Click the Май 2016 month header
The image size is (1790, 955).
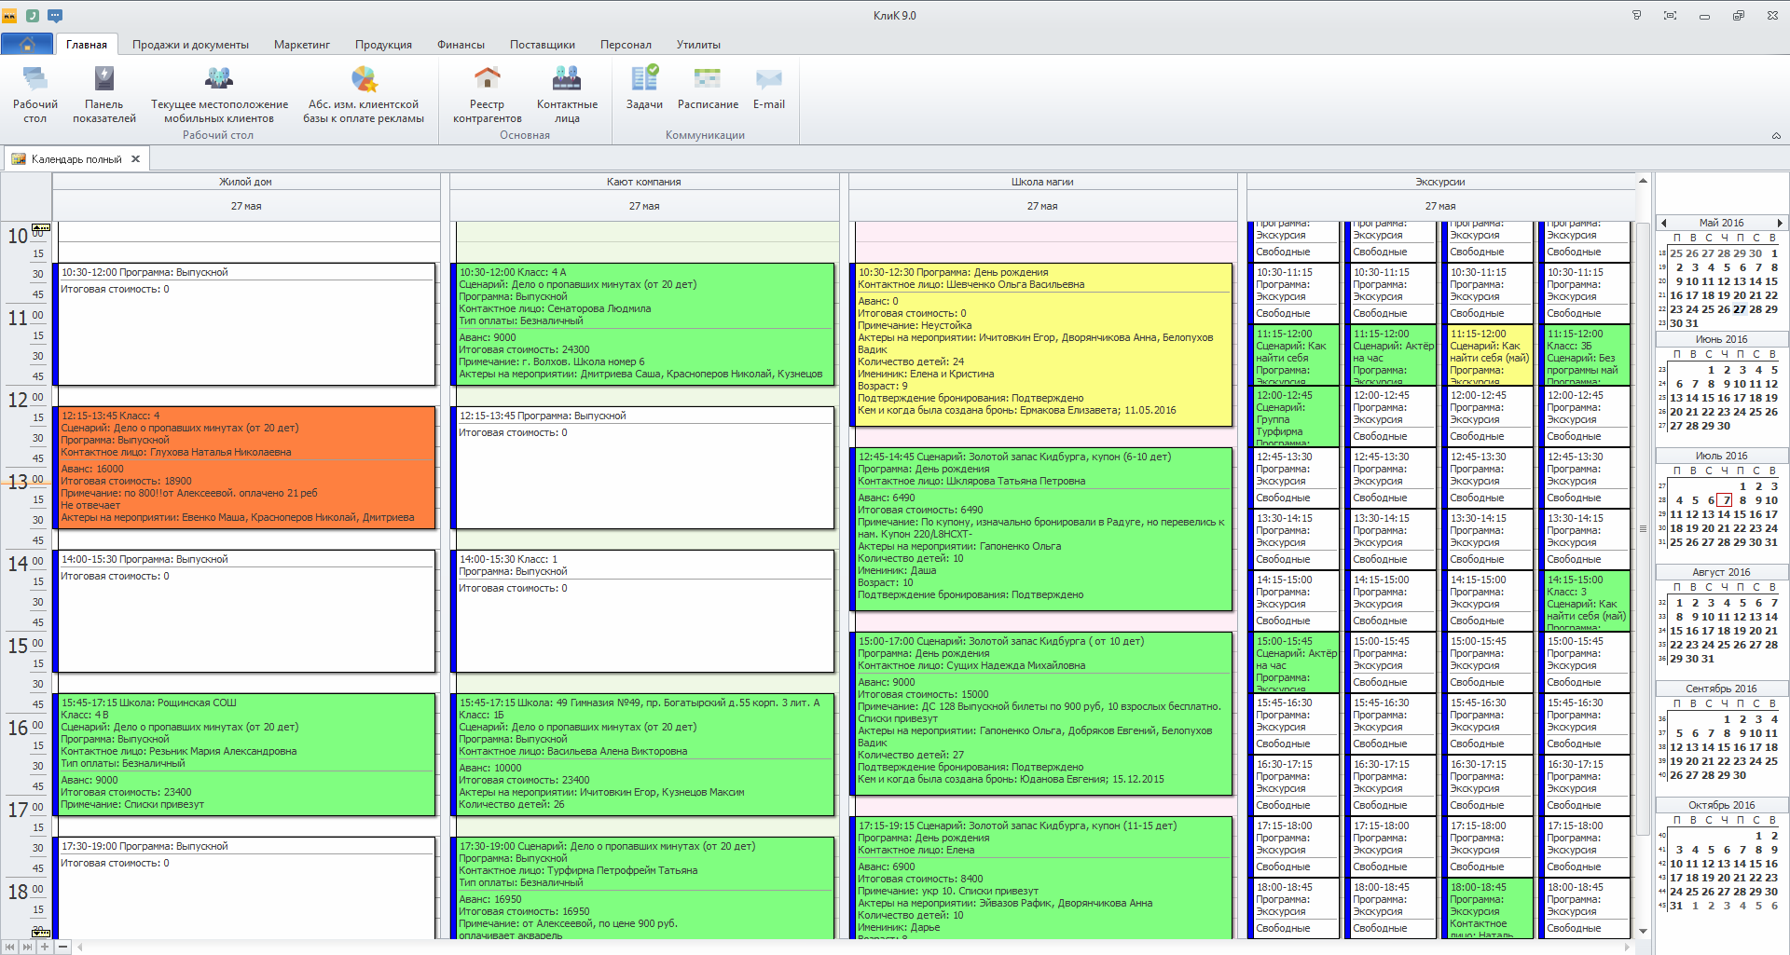tap(1721, 223)
